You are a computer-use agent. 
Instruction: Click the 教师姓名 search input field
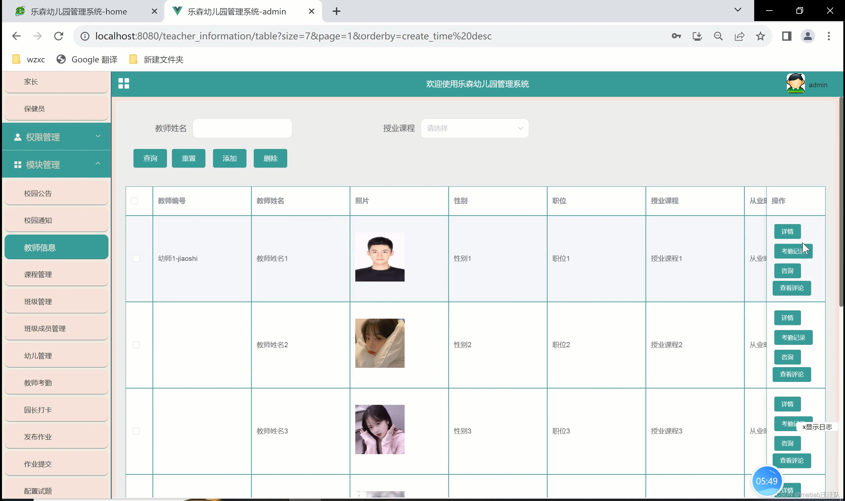(x=242, y=128)
